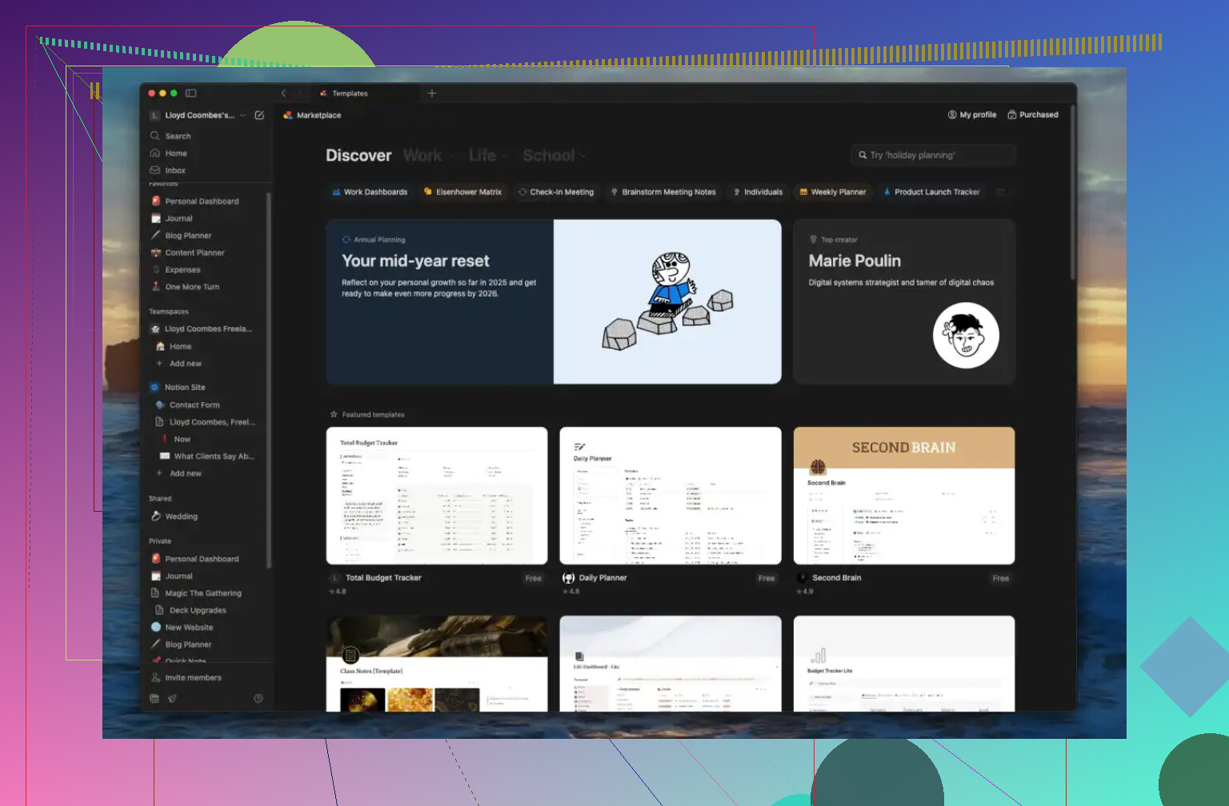Screen dimensions: 1229x806
Task: Toggle the sidebar panel icon
Action: click(x=190, y=94)
